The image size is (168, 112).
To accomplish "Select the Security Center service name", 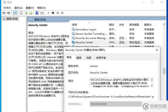I will pyautogui.click(x=84, y=42).
